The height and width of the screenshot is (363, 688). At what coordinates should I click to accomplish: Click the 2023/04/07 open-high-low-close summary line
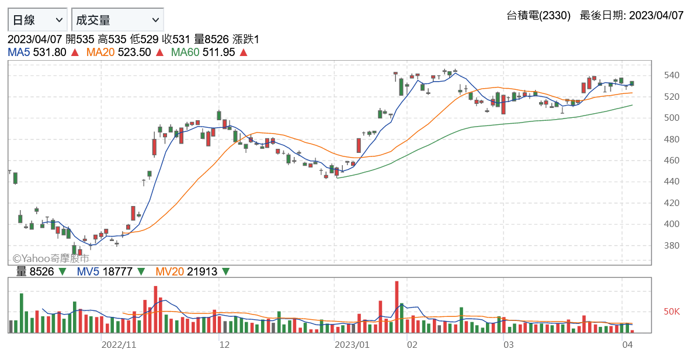pos(133,40)
